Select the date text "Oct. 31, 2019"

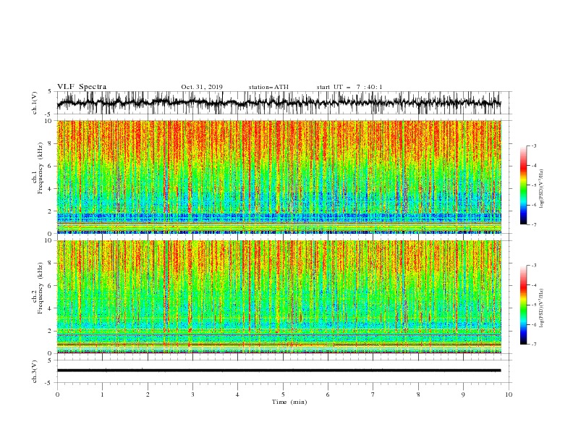point(202,87)
